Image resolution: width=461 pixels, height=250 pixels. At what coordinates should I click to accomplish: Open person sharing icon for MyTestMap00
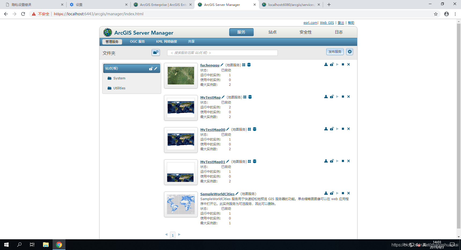pyautogui.click(x=326, y=129)
